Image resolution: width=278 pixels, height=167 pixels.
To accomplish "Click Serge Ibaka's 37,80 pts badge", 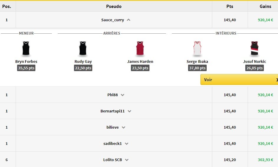I will pos(197,68).
